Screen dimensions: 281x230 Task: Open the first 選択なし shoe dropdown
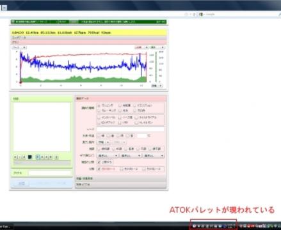pos(108,156)
